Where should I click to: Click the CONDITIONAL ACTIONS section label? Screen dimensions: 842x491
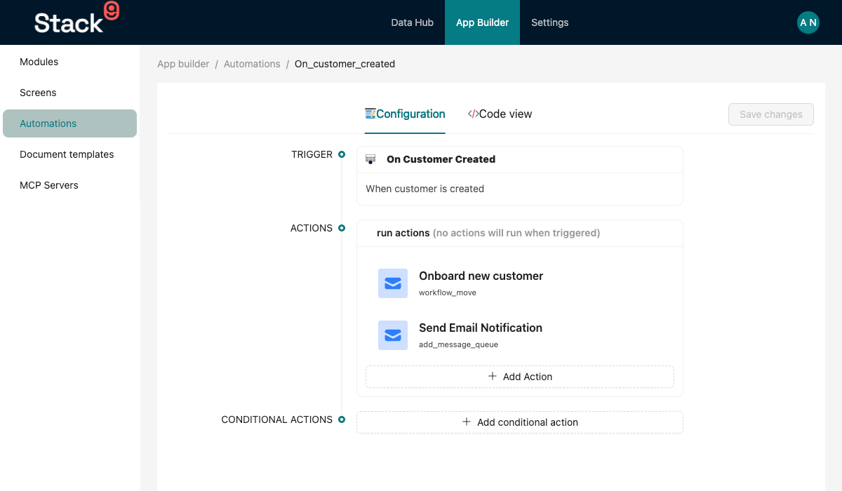click(277, 419)
